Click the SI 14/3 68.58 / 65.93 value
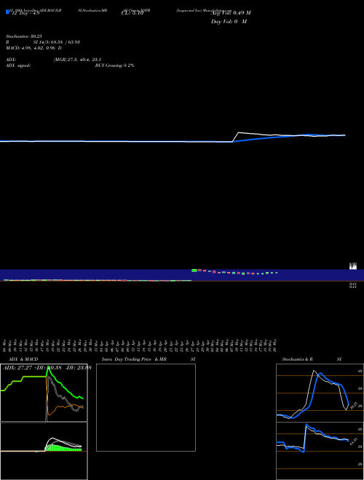 pyautogui.click(x=56, y=42)
